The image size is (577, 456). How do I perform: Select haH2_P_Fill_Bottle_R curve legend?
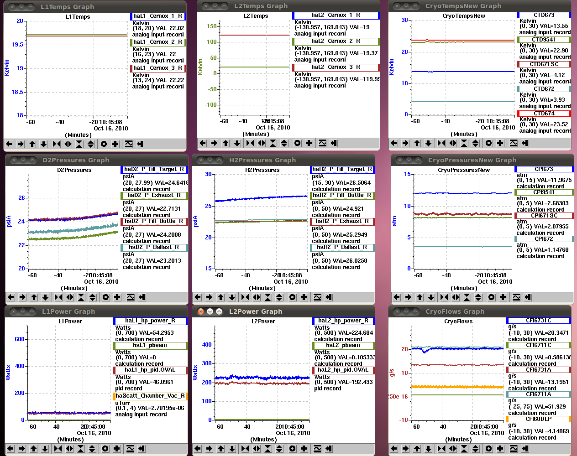(x=342, y=195)
